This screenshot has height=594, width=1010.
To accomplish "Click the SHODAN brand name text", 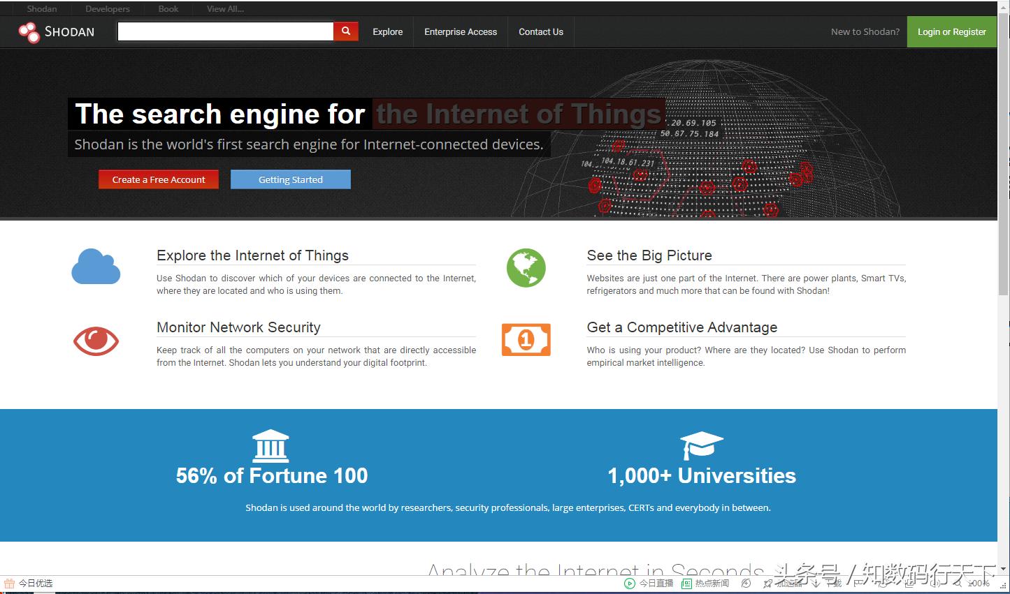I will pos(69,32).
